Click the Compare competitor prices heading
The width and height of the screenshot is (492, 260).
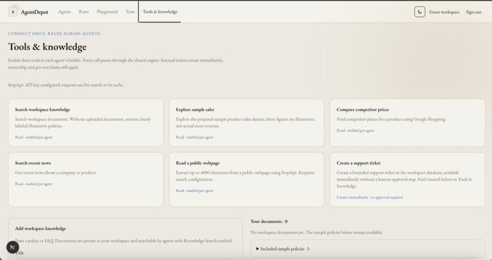click(x=363, y=109)
